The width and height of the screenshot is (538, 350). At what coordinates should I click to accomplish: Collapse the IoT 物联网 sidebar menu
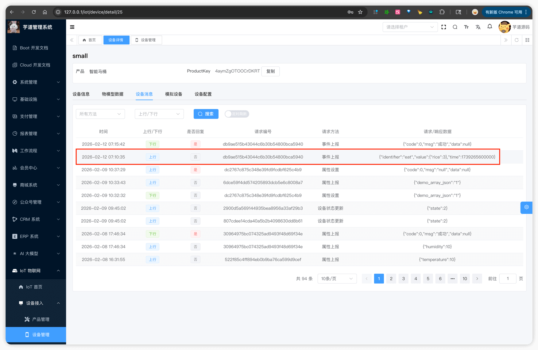[36, 271]
